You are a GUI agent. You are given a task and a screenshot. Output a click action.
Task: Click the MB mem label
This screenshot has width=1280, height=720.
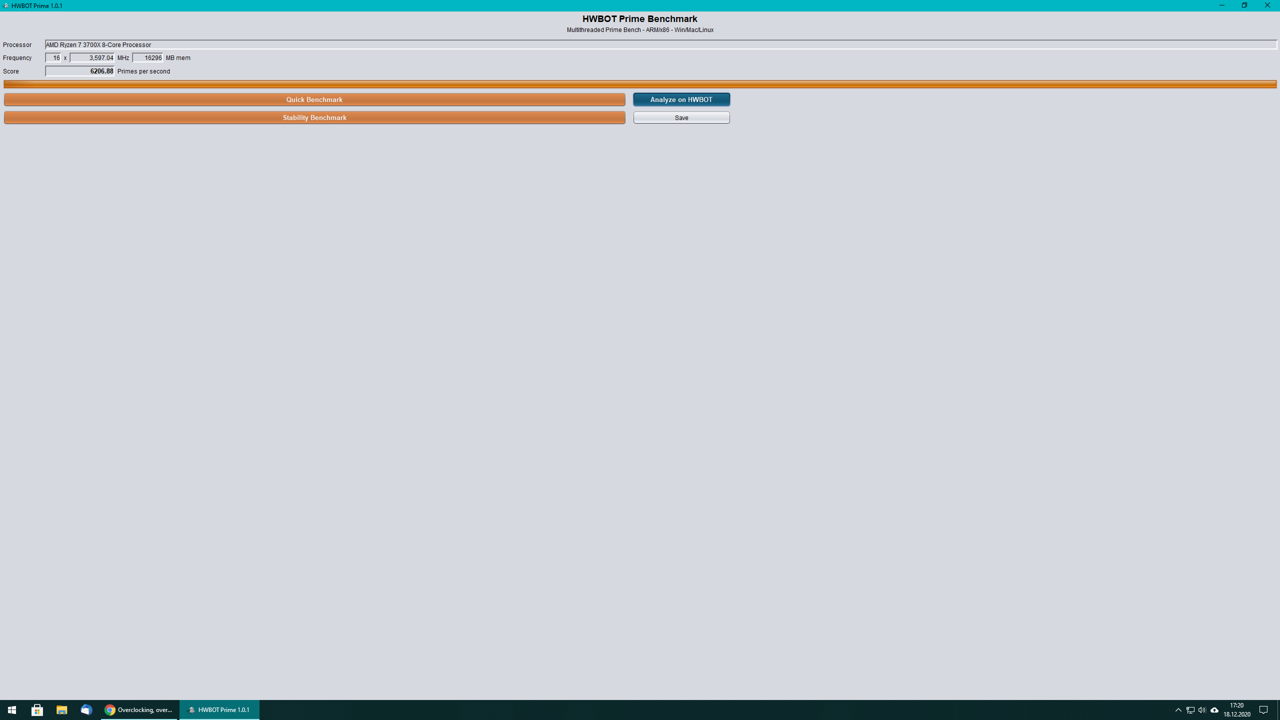coord(178,58)
